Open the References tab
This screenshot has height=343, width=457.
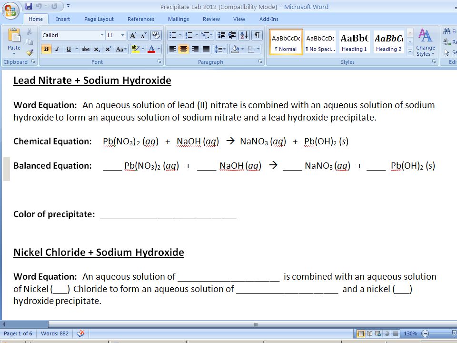click(x=141, y=19)
